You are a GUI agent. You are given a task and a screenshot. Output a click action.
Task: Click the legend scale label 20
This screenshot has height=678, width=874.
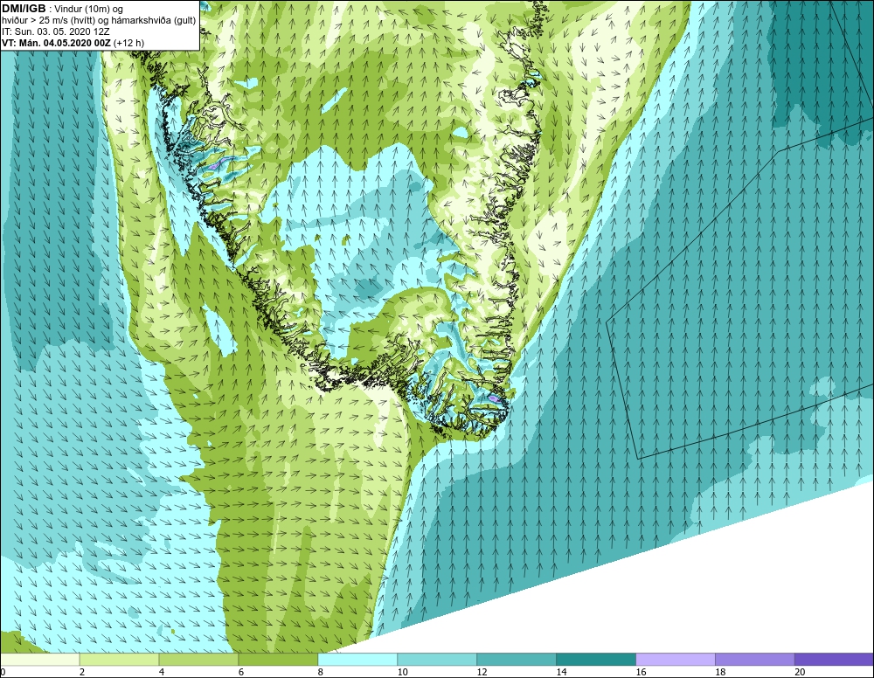pos(800,673)
